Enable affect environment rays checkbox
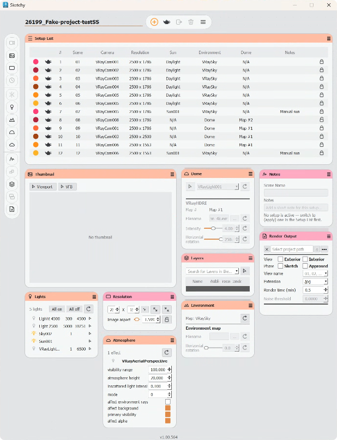Screen dimensions: 337x440 (x=168, y=402)
